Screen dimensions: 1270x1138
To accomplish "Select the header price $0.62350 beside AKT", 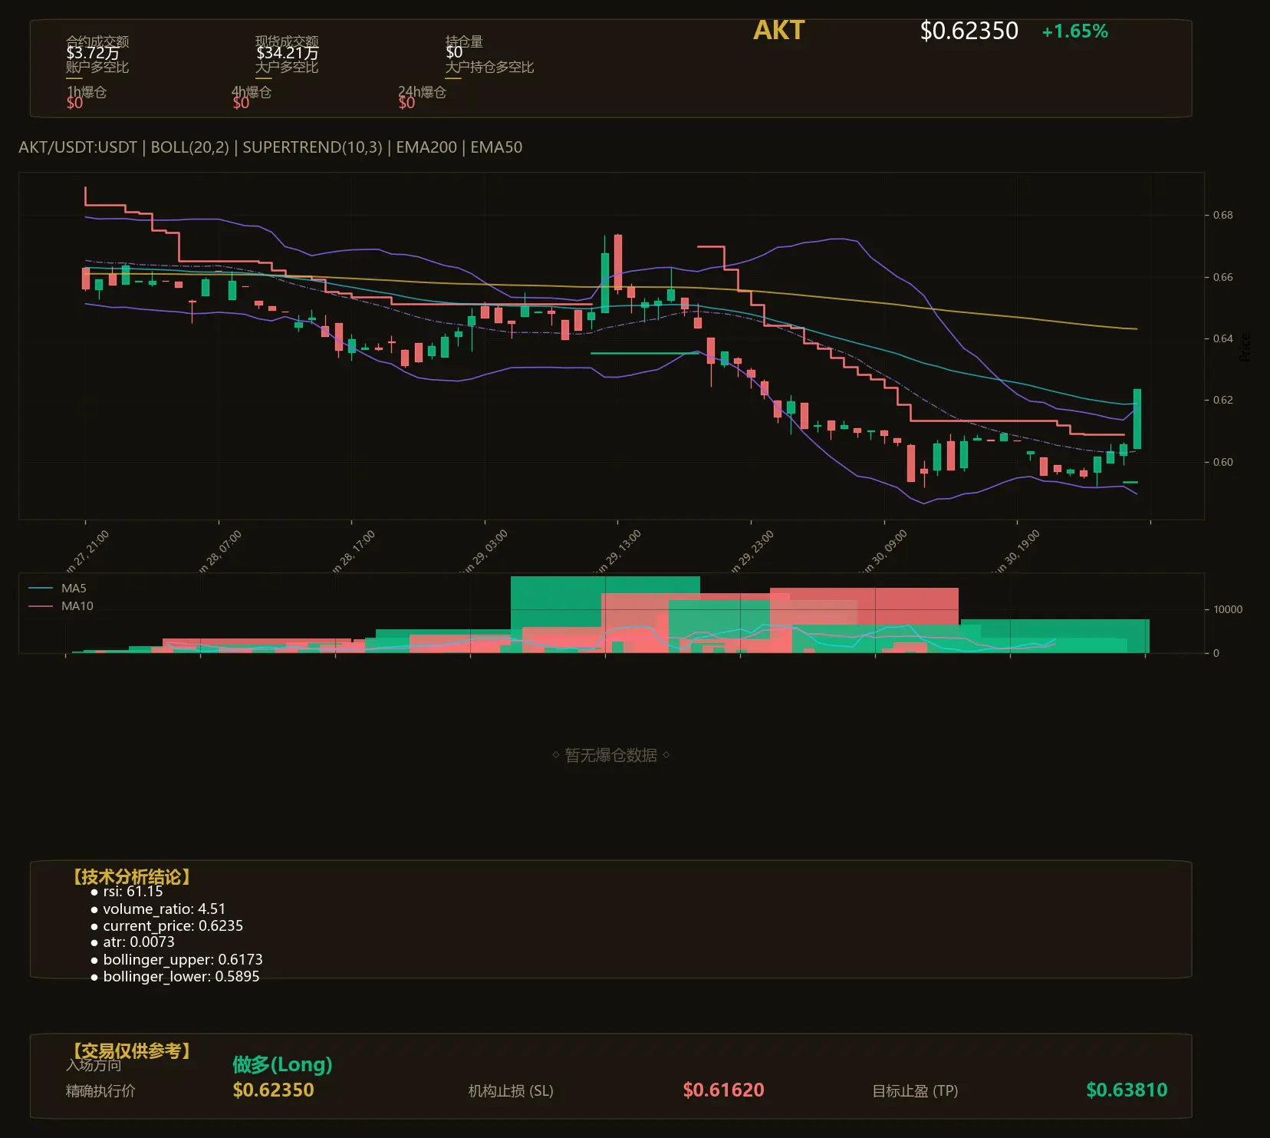I will [969, 31].
